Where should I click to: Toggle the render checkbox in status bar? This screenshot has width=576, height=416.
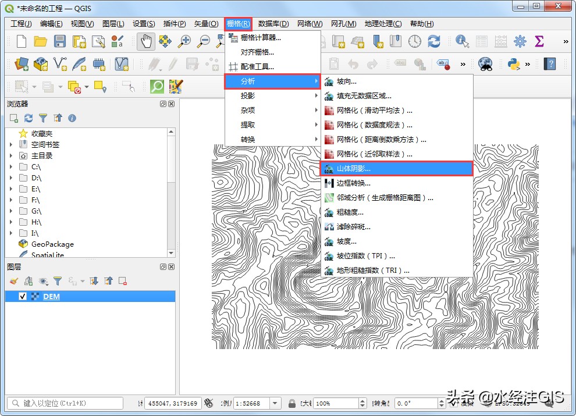tap(454, 404)
